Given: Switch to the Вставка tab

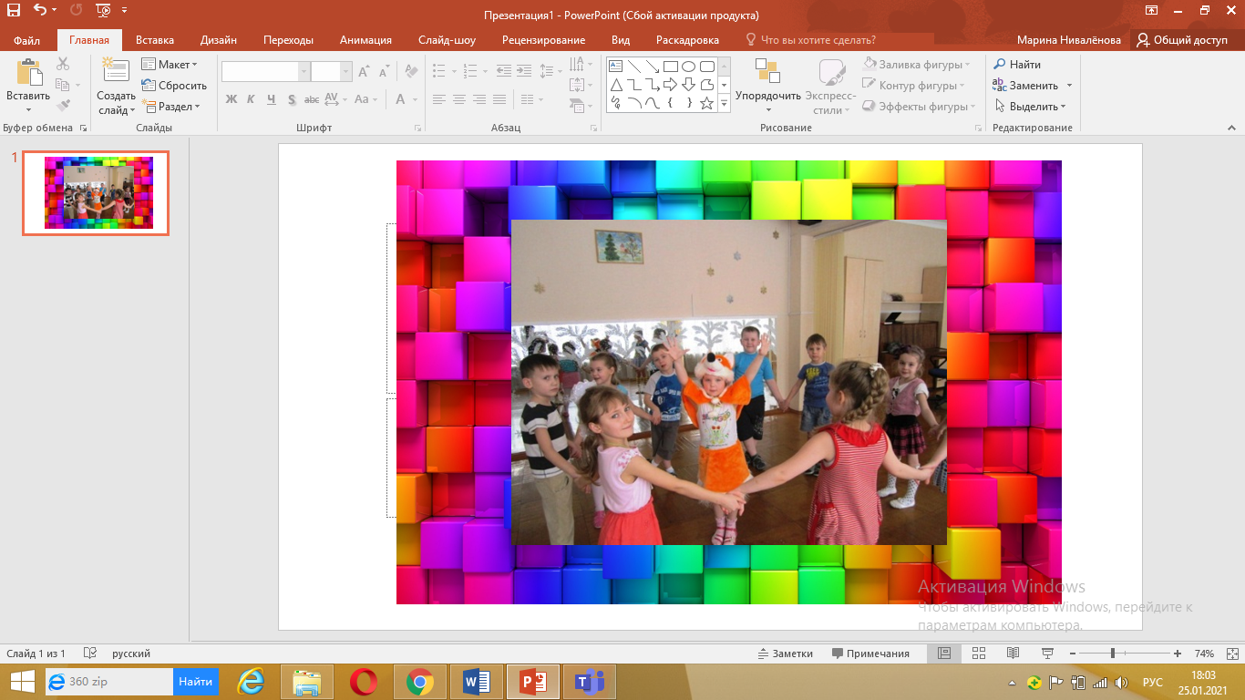Looking at the screenshot, I should pyautogui.click(x=155, y=40).
